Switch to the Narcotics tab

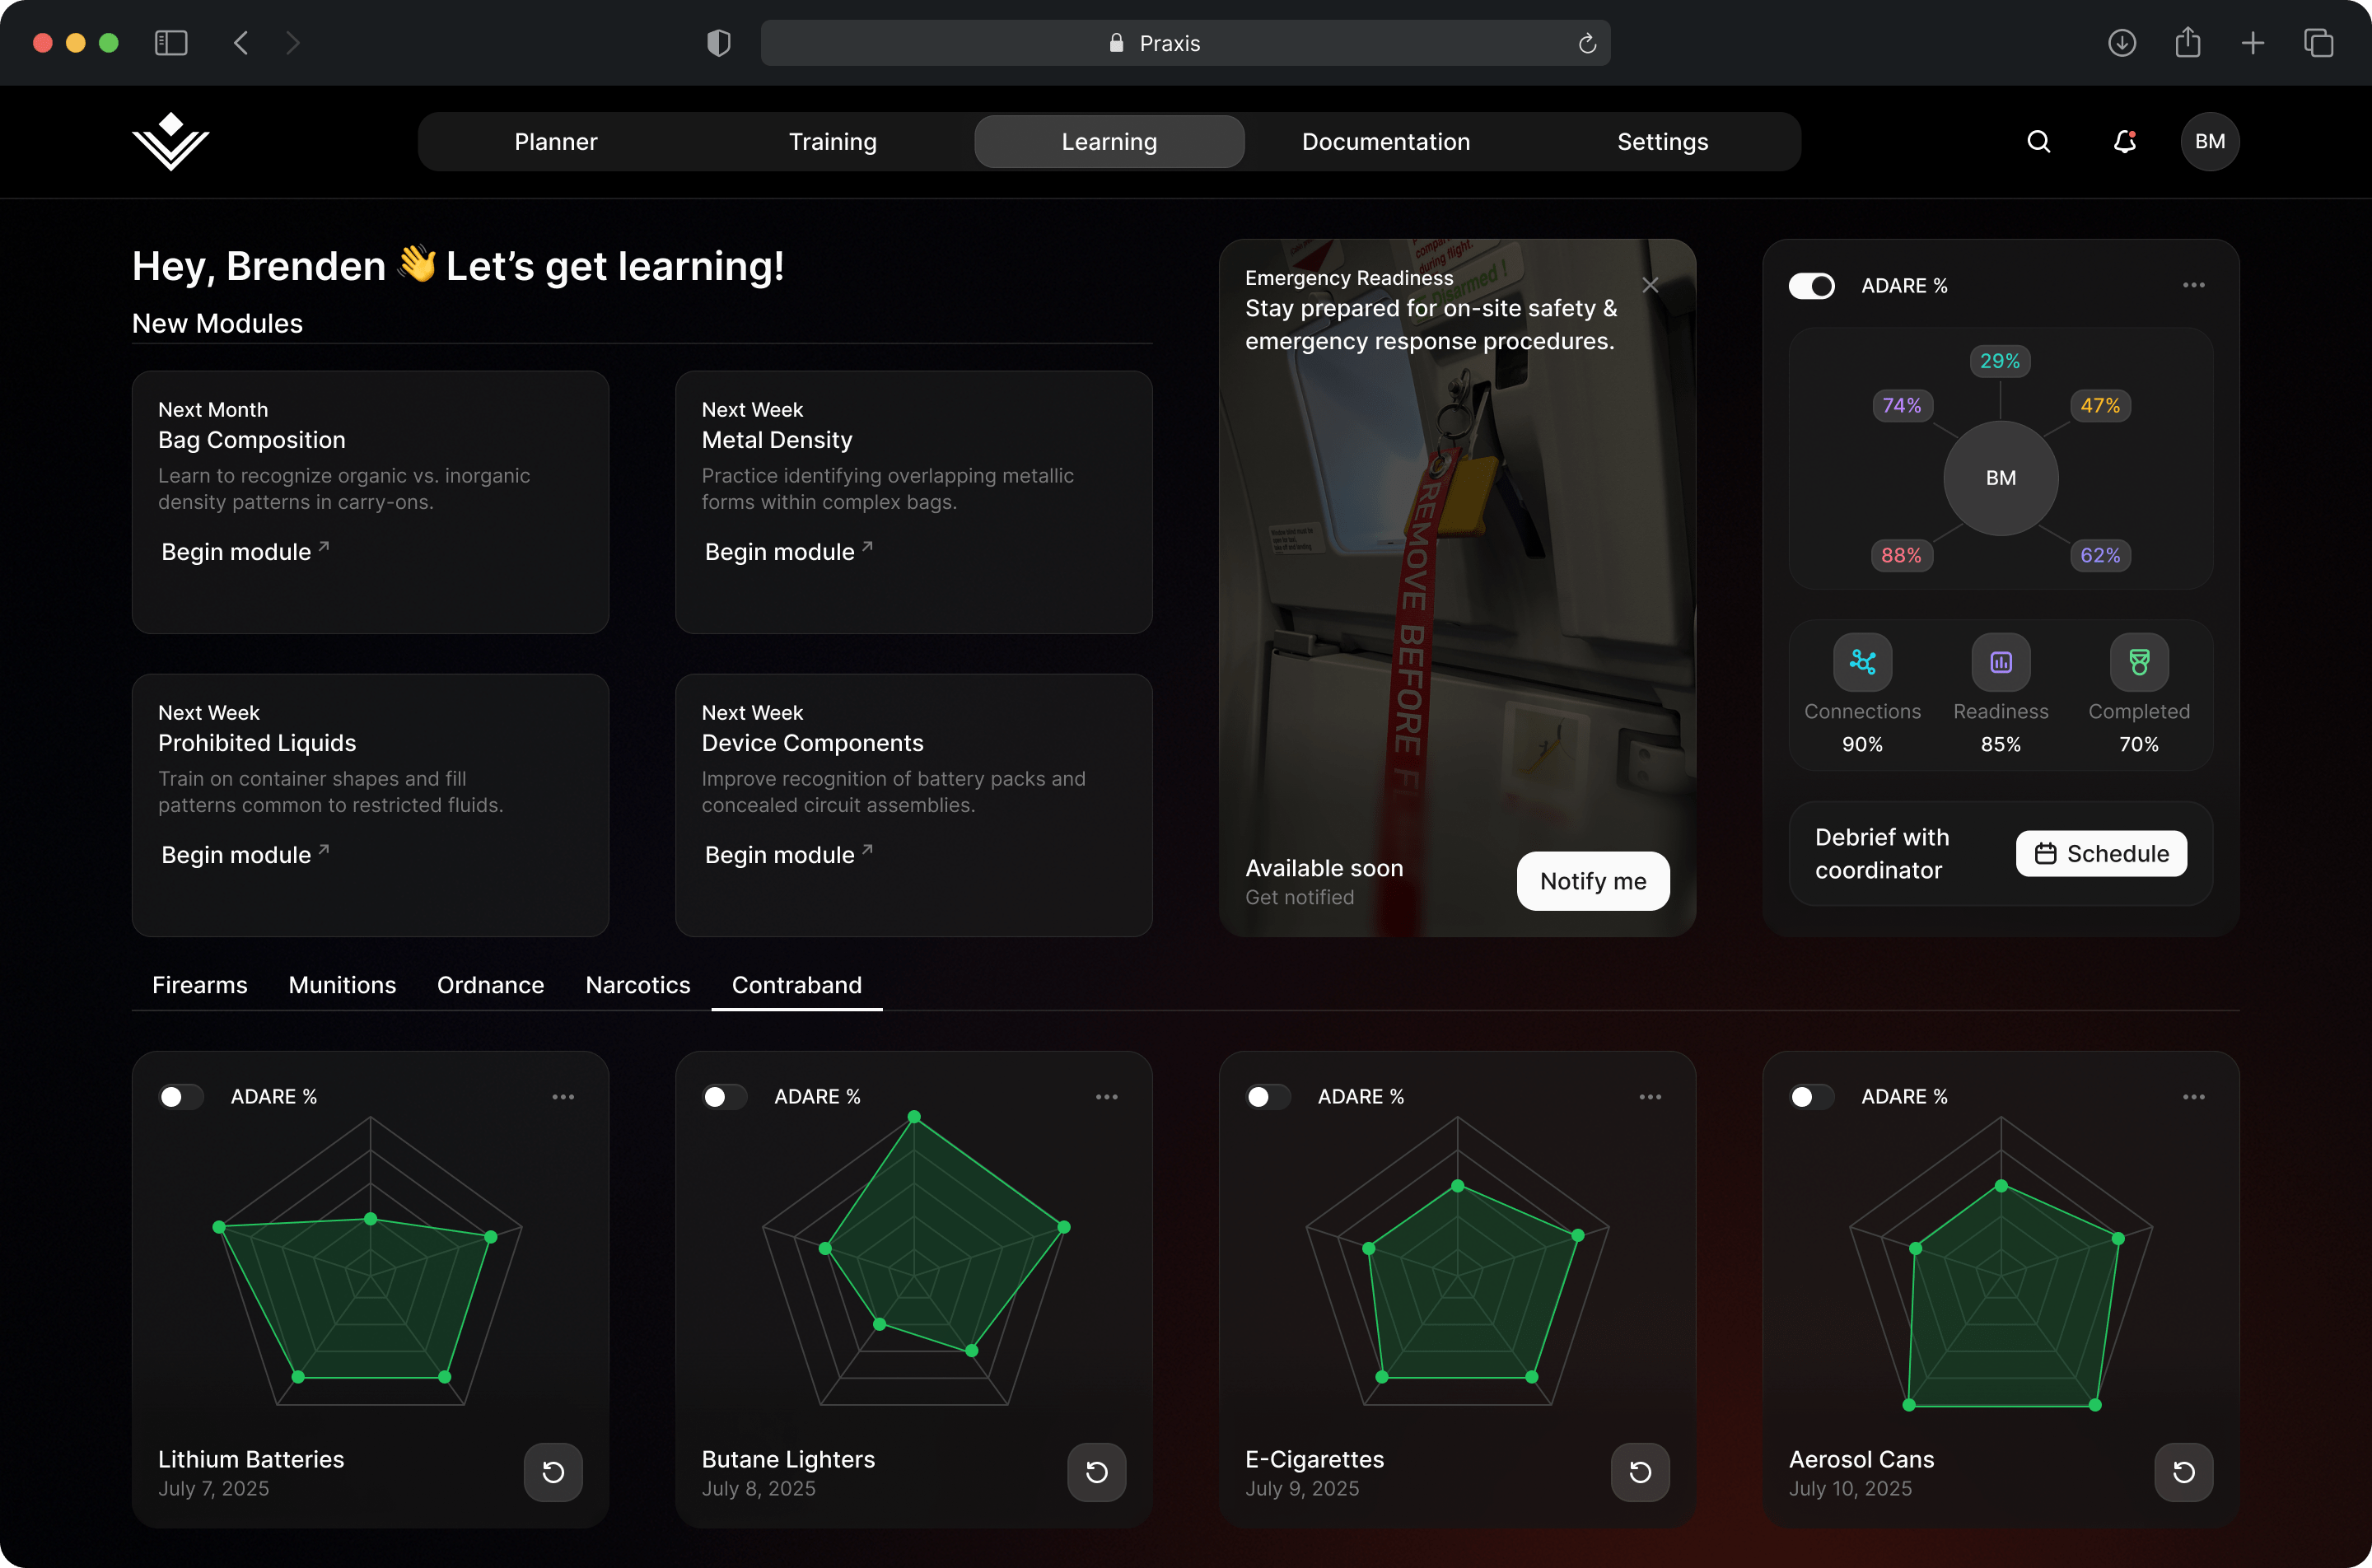(637, 985)
